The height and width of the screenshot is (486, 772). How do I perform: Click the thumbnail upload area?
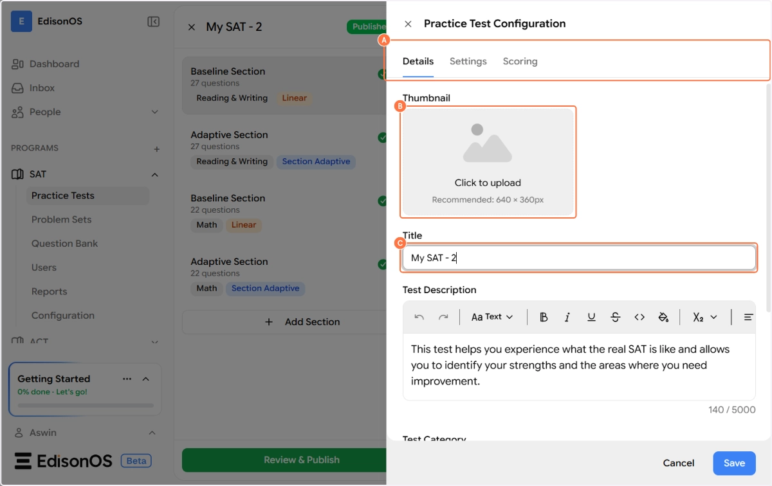(488, 162)
